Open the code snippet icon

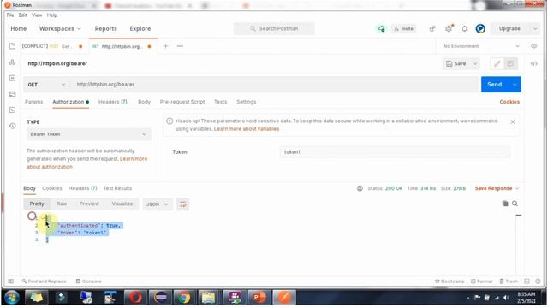(533, 63)
